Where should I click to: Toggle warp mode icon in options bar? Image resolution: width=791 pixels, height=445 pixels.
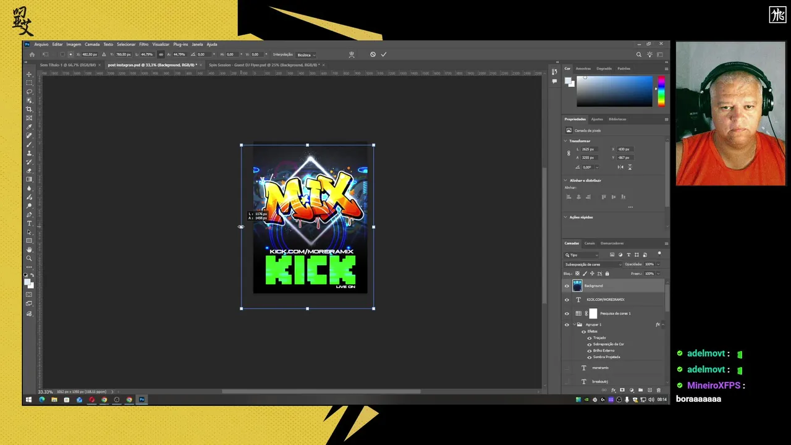(352, 54)
